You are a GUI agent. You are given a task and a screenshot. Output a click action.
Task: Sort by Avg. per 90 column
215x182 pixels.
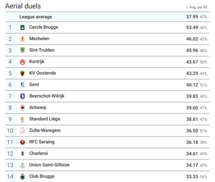pos(198,7)
